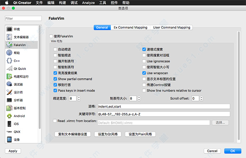Open the QNX logo icon

pos(9,132)
